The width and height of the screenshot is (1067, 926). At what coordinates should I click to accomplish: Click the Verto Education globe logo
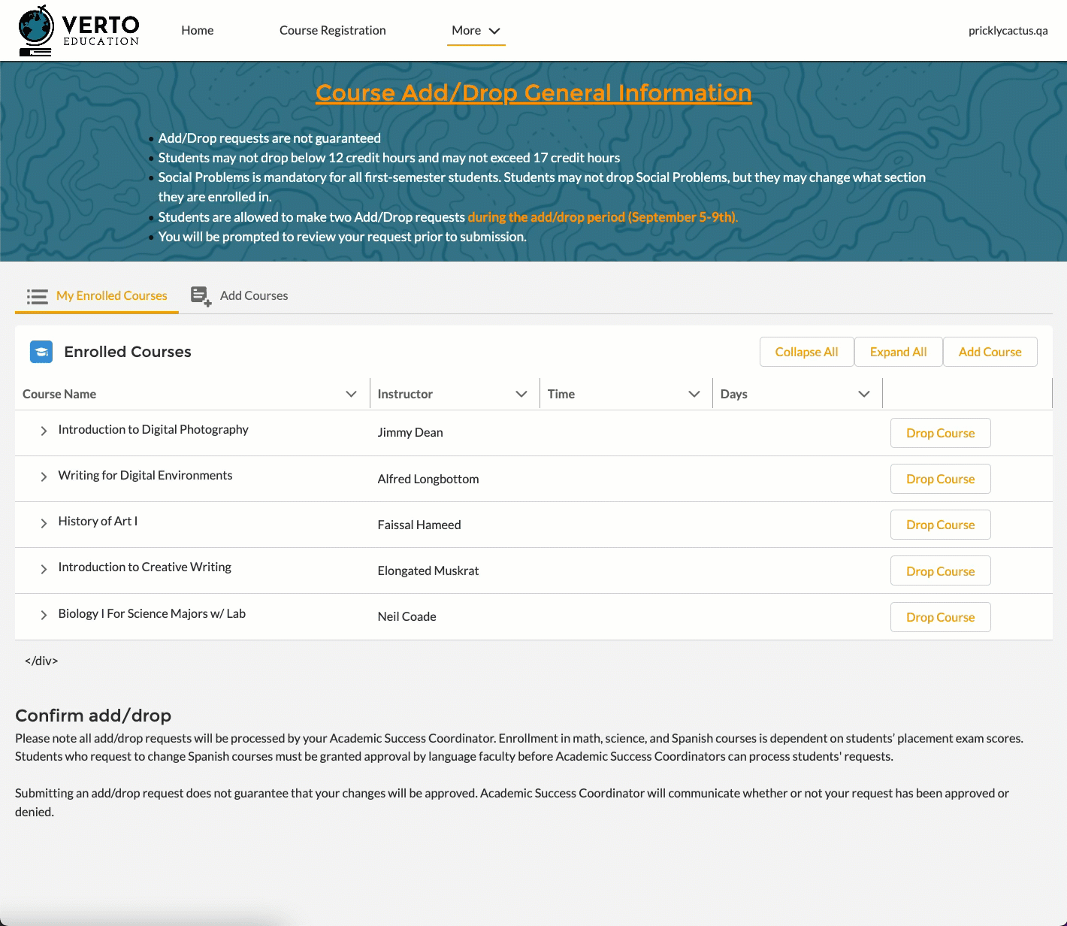36,30
